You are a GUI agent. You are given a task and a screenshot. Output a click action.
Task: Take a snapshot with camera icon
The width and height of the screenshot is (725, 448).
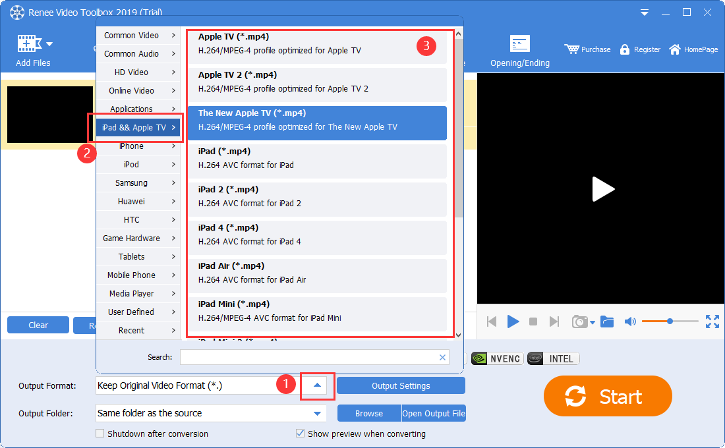pyautogui.click(x=579, y=322)
